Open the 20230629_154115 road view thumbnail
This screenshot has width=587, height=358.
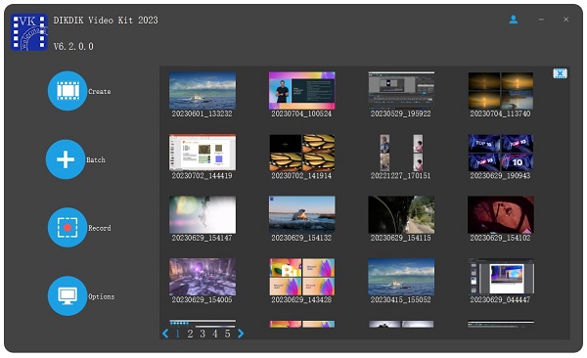[x=401, y=214]
